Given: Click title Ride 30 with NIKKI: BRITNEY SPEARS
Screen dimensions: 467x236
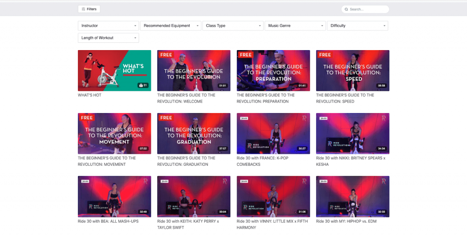Looking at the screenshot, I should click(351, 161).
